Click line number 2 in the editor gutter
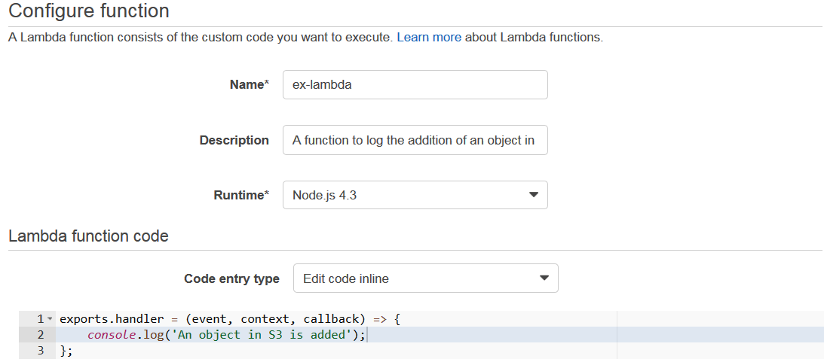 tap(41, 335)
